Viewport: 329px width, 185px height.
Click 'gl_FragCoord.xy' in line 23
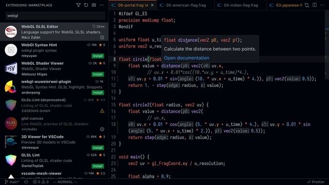[x=169, y=163]
